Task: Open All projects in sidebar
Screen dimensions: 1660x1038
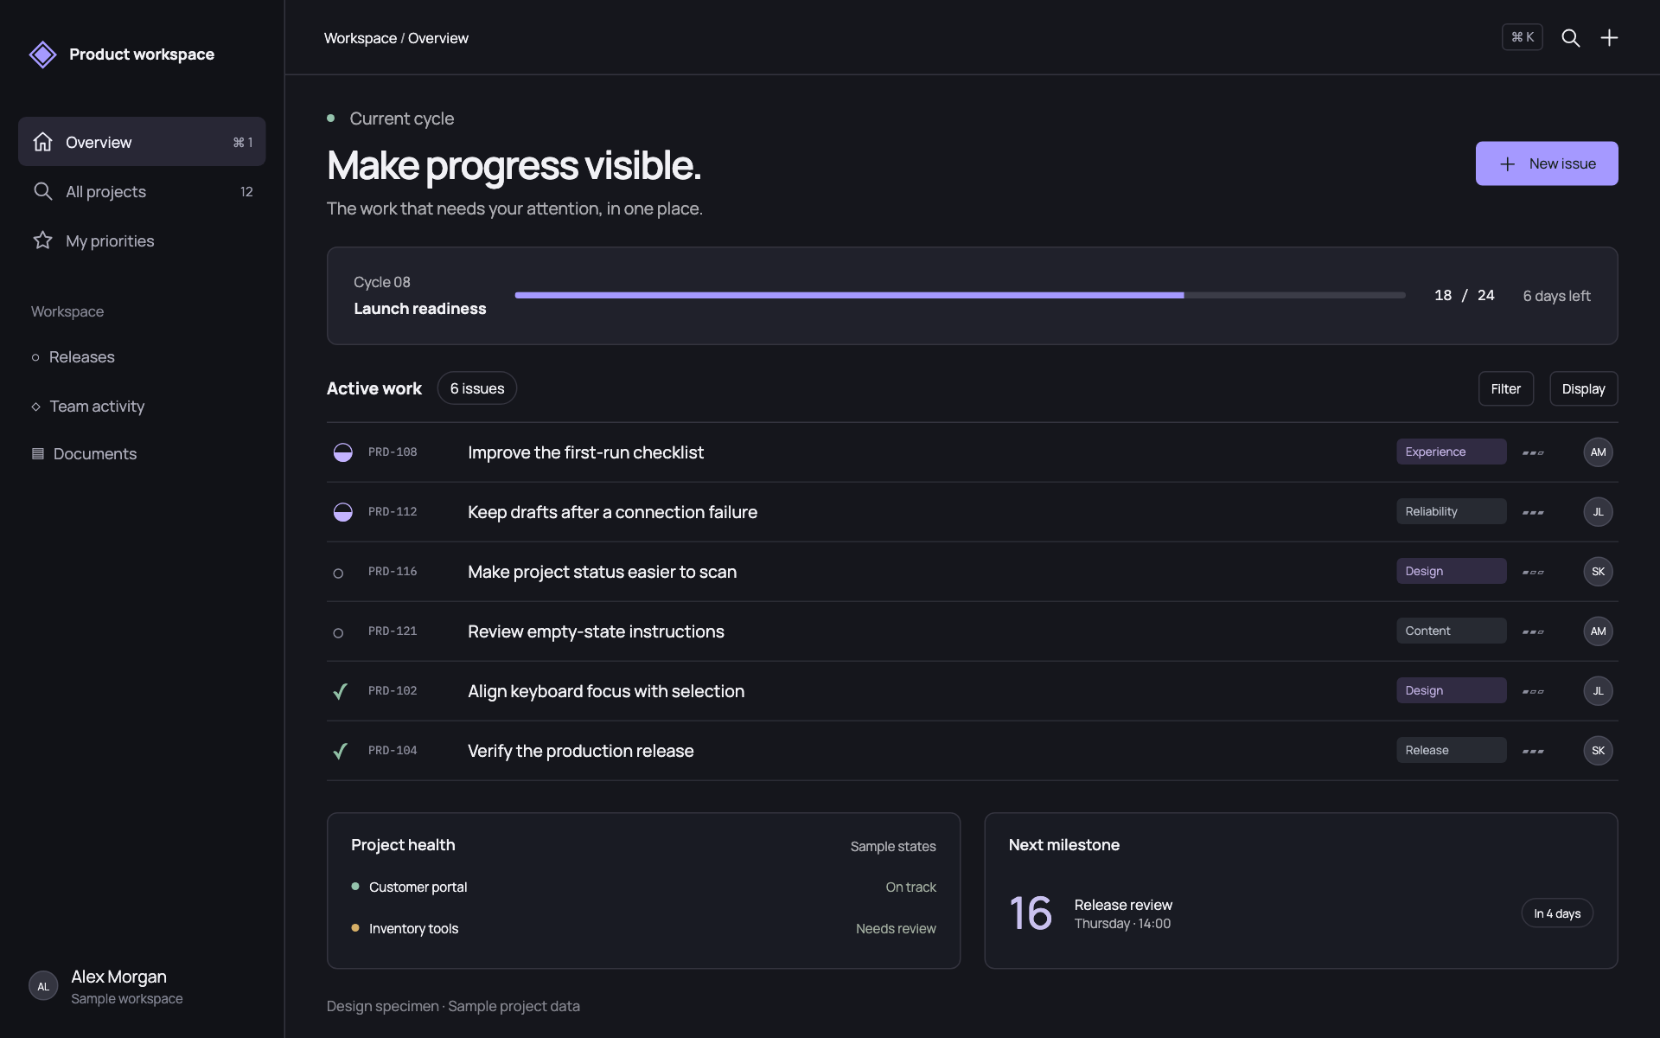Action: [142, 191]
